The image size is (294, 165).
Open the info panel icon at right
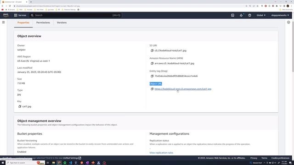(288, 22)
